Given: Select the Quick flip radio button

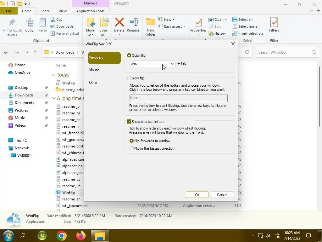Looking at the screenshot, I should [x=129, y=55].
